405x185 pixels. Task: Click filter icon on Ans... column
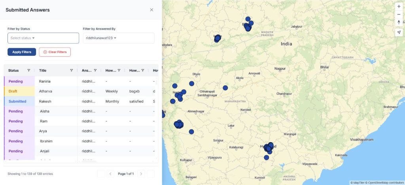coord(95,70)
